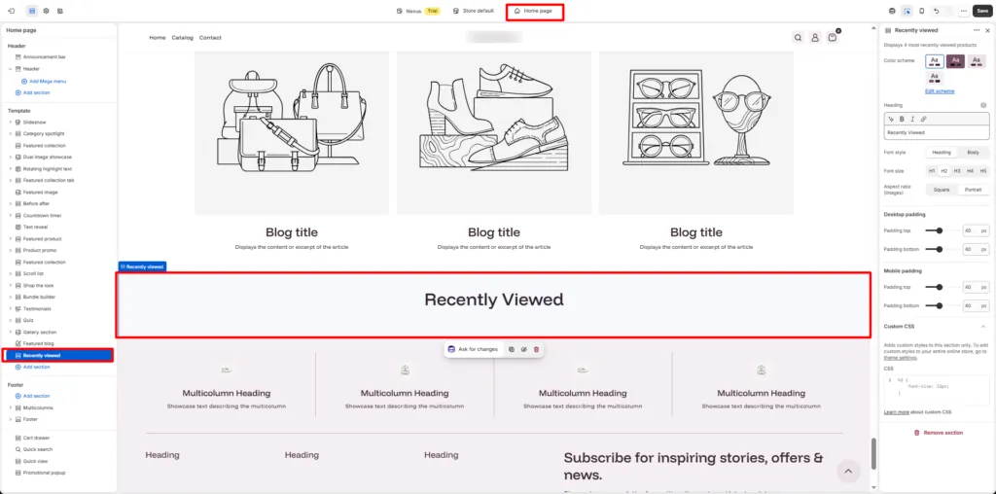Screen dimensions: 996x494
Task: Open Recently viewed panel options menu
Action: (x=977, y=30)
